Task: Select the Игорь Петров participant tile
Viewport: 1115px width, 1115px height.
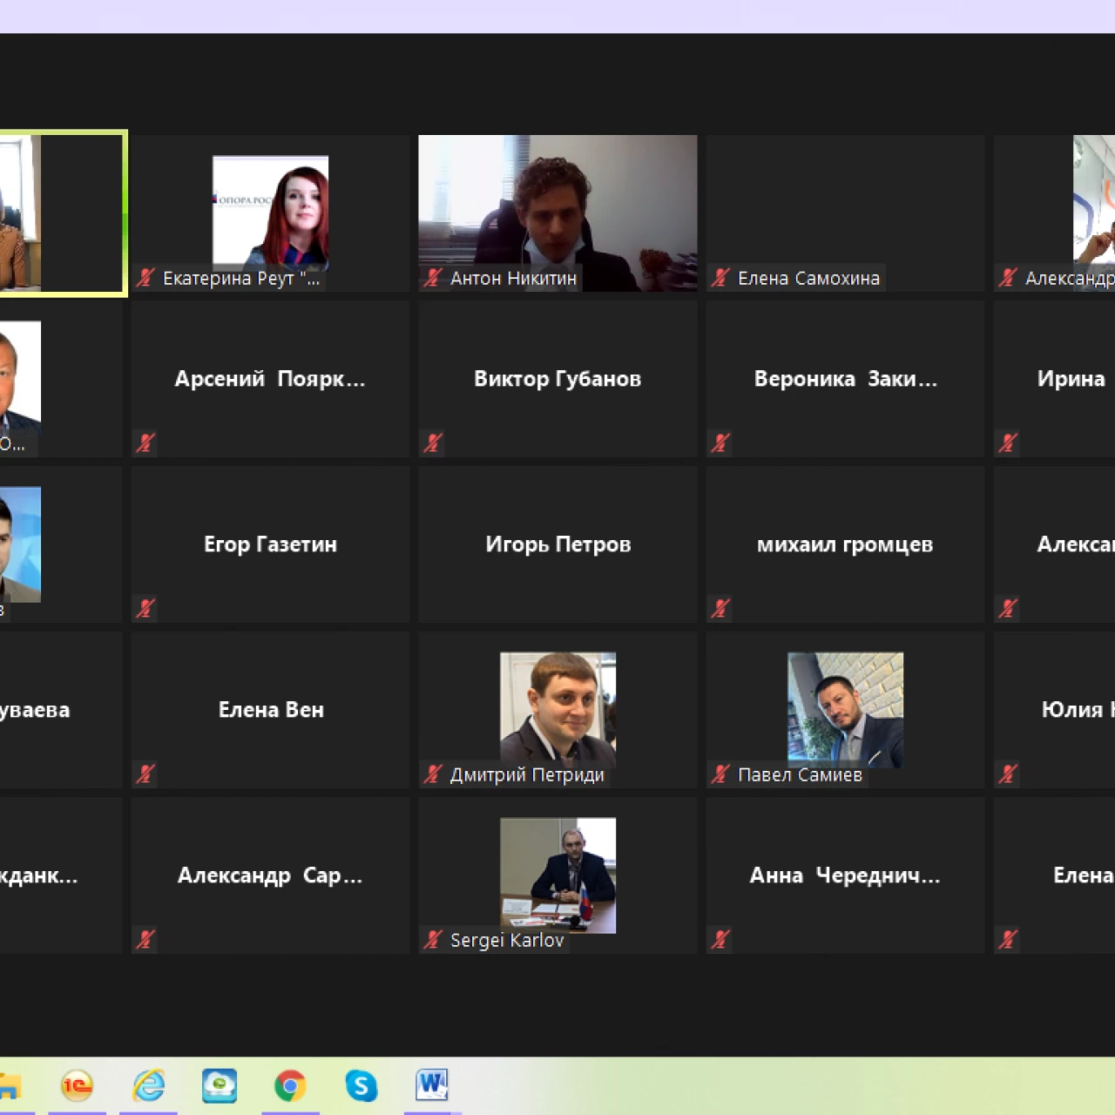Action: click(557, 544)
